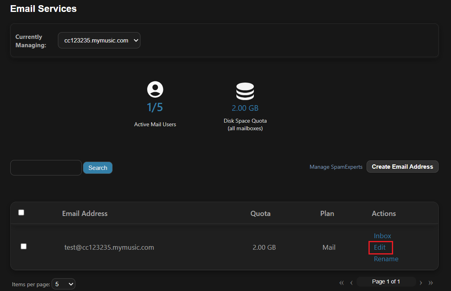
Task: Check the box for test@cc123235.mymusic.com
Action: point(23,246)
